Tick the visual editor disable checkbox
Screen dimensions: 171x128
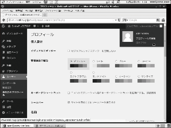click(x=69, y=51)
